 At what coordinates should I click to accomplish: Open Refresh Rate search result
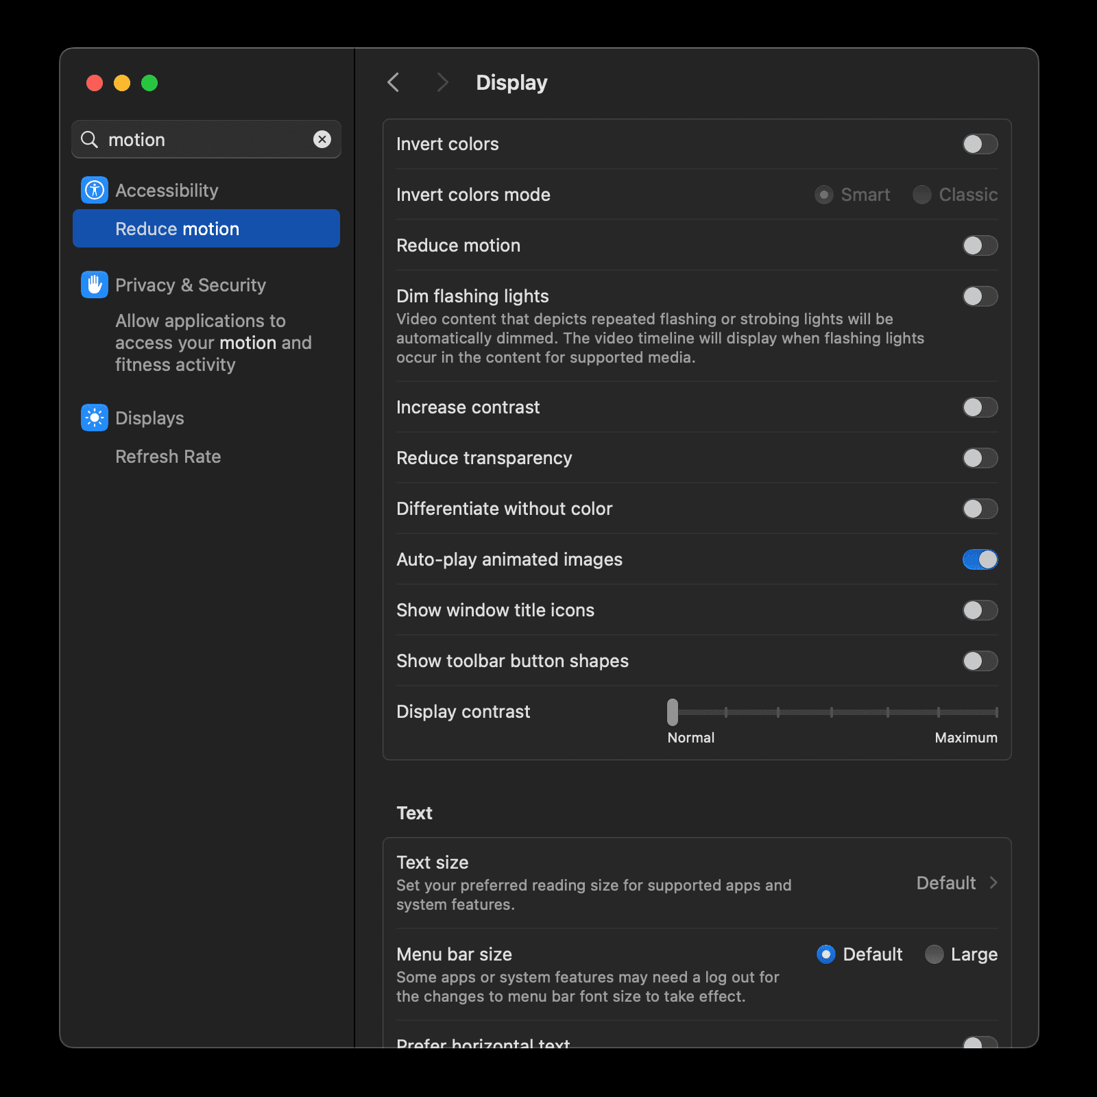168,457
